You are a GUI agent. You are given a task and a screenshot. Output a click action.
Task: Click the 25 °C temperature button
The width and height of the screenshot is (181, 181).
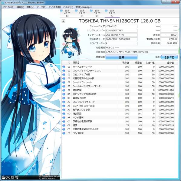[x=169, y=57]
